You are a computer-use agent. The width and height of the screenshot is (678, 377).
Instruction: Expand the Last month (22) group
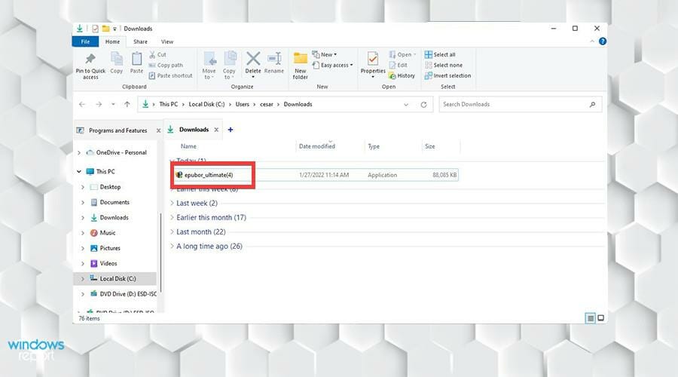pos(172,231)
